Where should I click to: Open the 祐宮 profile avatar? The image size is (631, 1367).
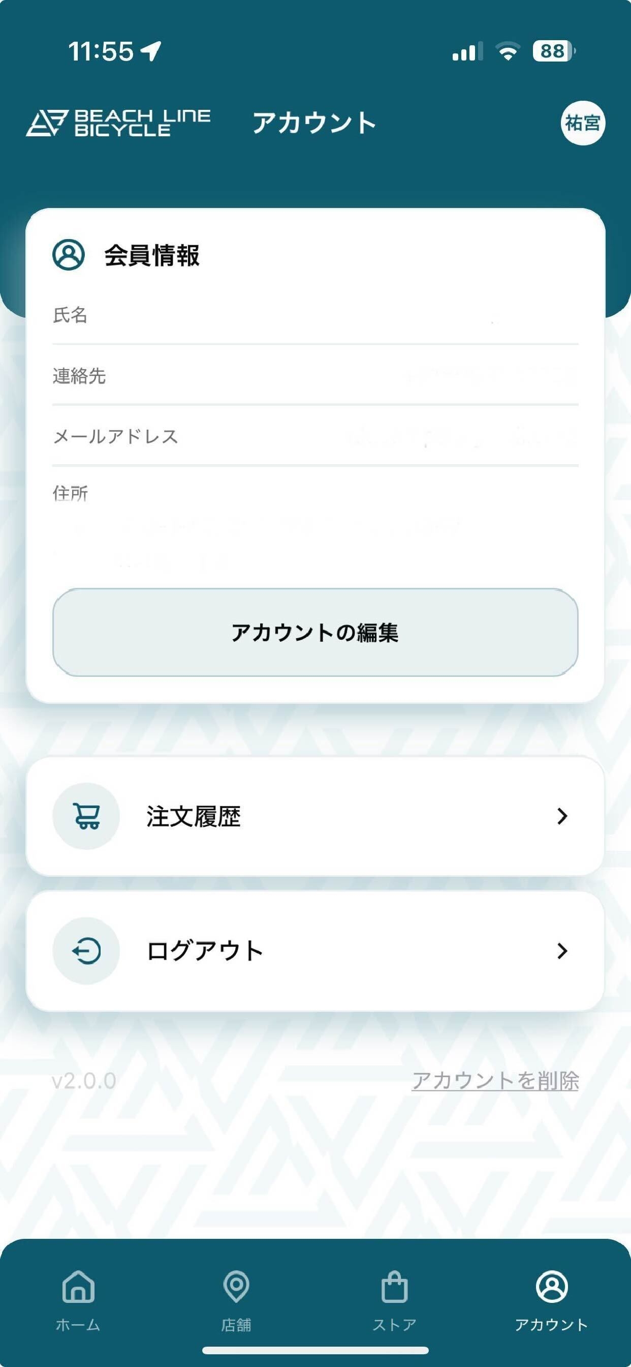click(582, 123)
